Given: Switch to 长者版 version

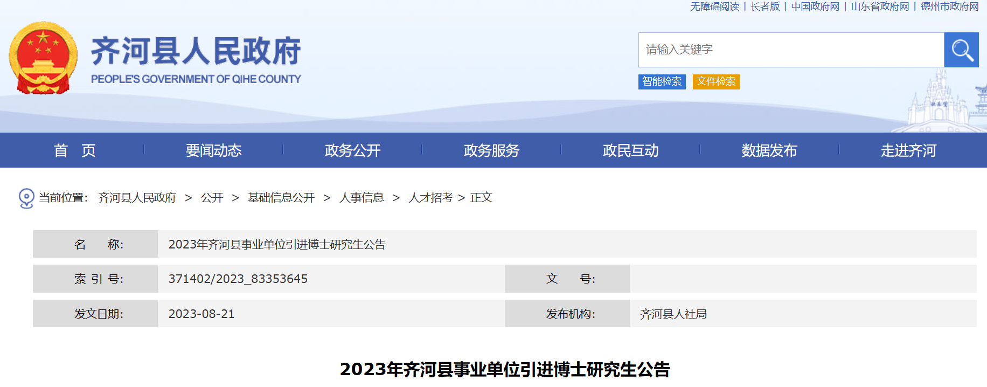Looking at the screenshot, I should 765,6.
